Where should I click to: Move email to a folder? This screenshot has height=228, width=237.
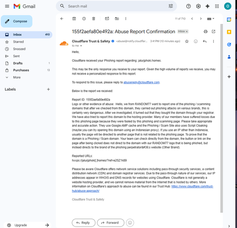[x=117, y=18]
